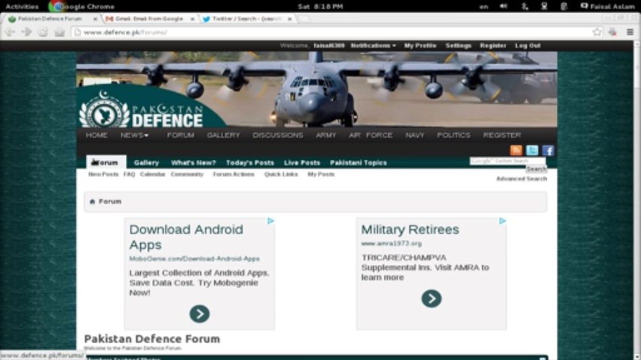Click the Pakistan Defence logo
641x360 pixels.
pyautogui.click(x=141, y=109)
